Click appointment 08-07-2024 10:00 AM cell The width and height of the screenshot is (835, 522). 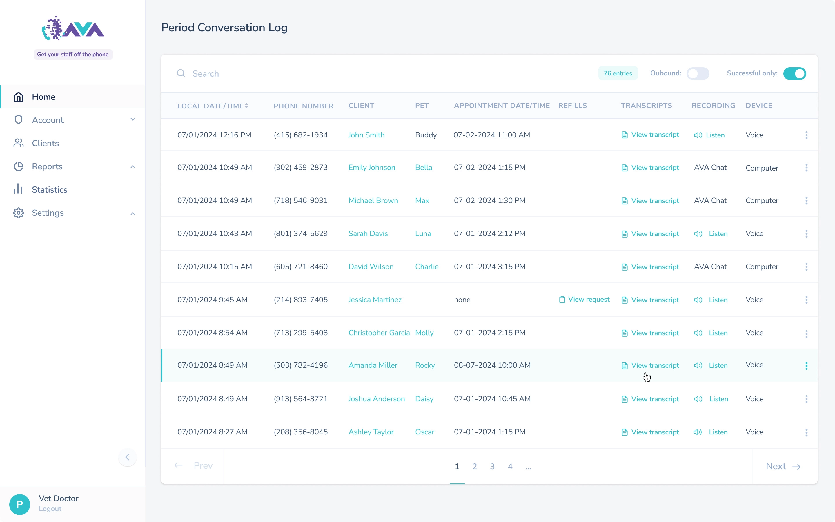tap(492, 365)
